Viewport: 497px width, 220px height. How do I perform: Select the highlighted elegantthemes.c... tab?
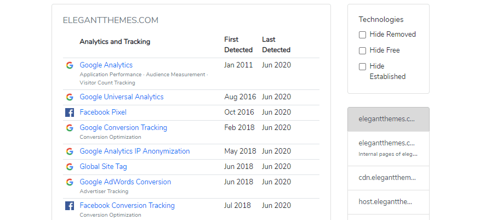(388, 119)
